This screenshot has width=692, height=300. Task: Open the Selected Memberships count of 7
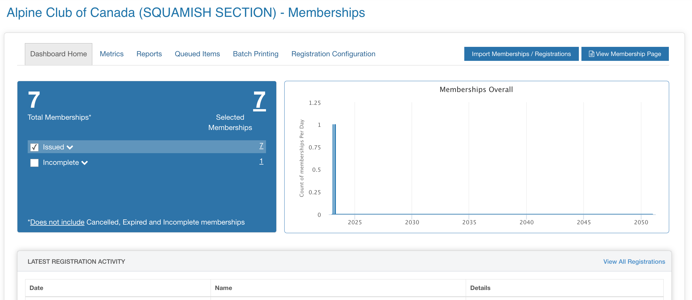point(259,100)
